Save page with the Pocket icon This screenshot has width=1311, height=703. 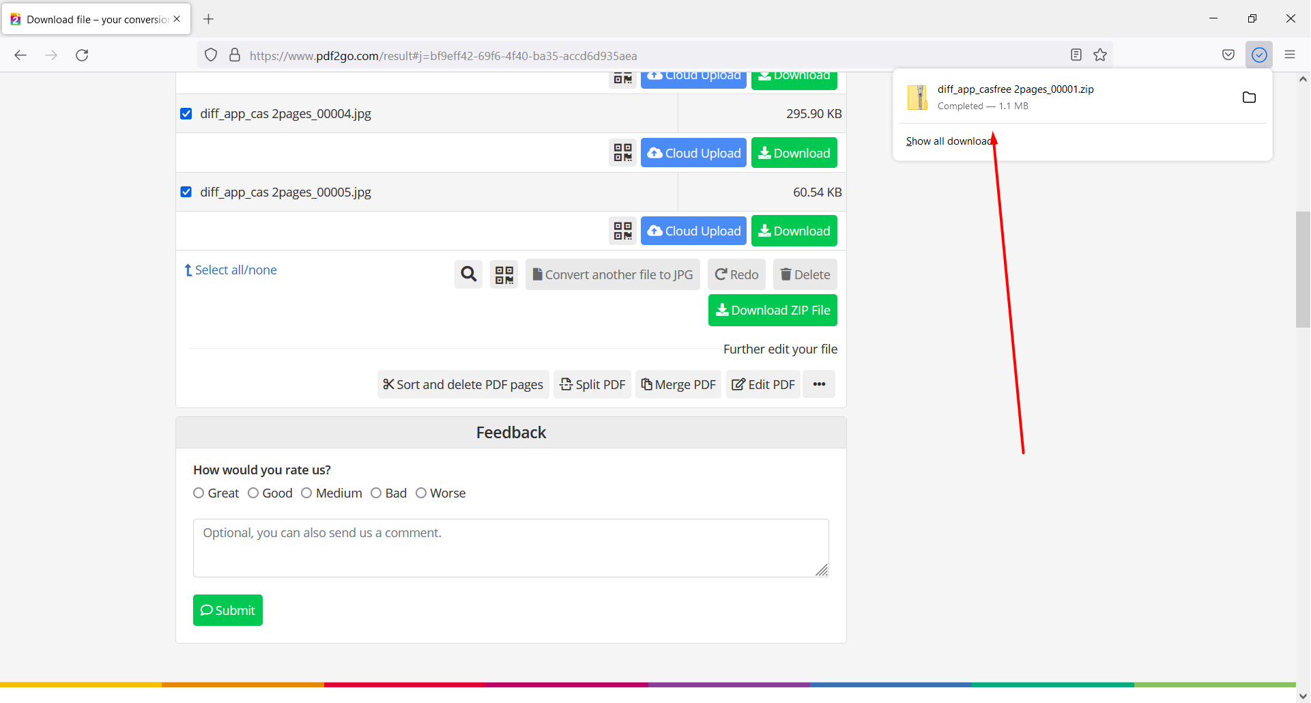point(1228,55)
